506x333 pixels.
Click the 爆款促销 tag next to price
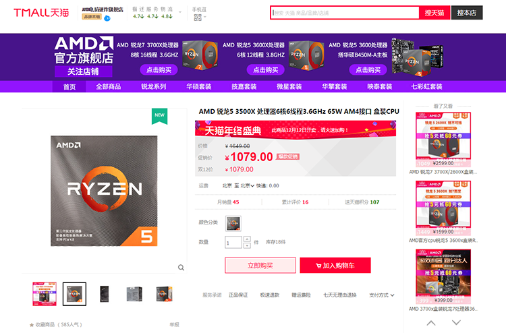point(287,156)
